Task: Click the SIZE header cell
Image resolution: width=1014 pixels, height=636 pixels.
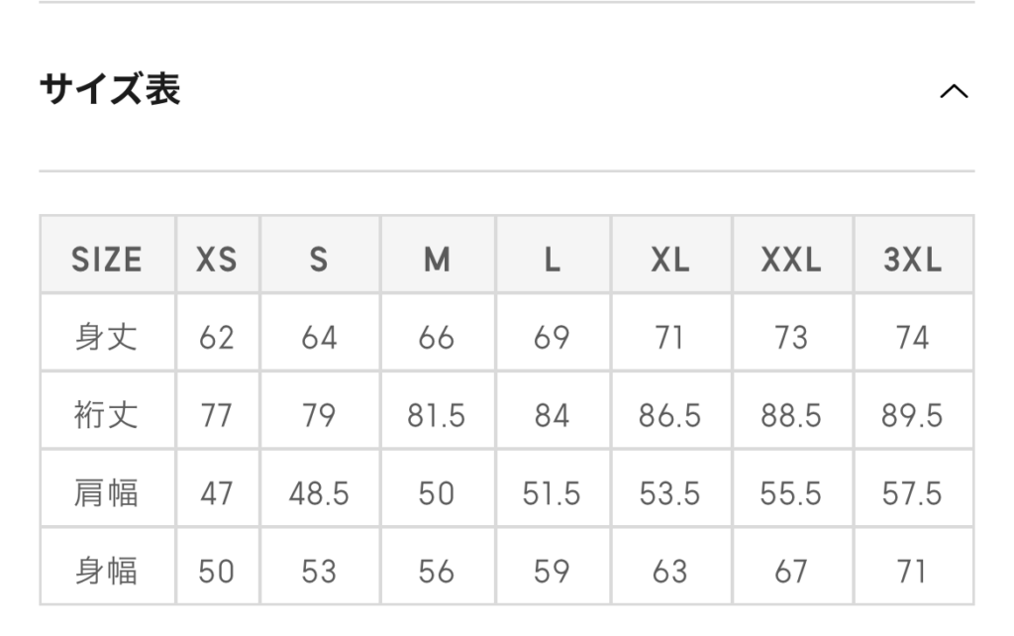Action: pos(107,261)
